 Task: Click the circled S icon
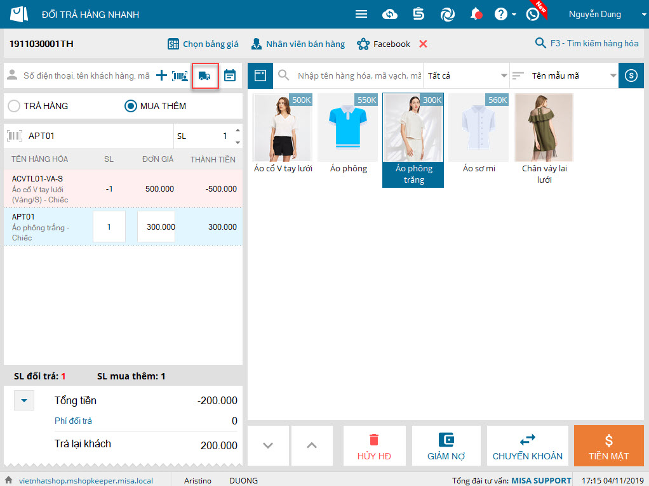[631, 76]
